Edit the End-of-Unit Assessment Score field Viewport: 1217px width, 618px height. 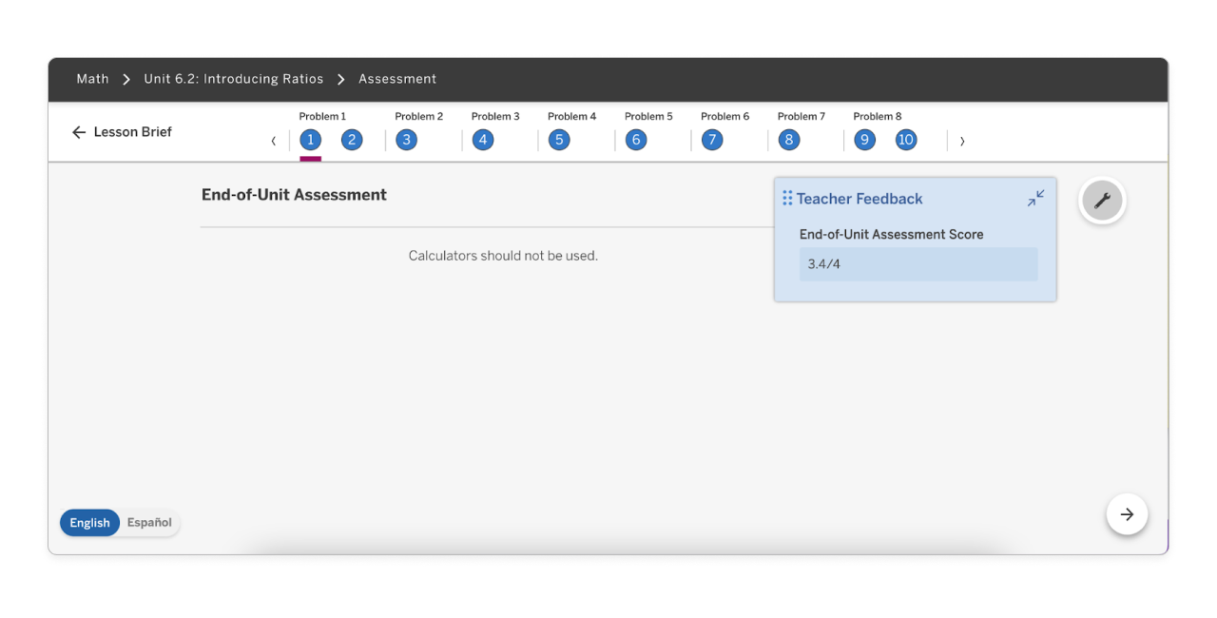click(918, 264)
